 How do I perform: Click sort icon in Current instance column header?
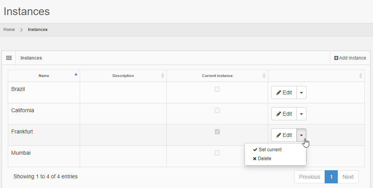point(264,76)
